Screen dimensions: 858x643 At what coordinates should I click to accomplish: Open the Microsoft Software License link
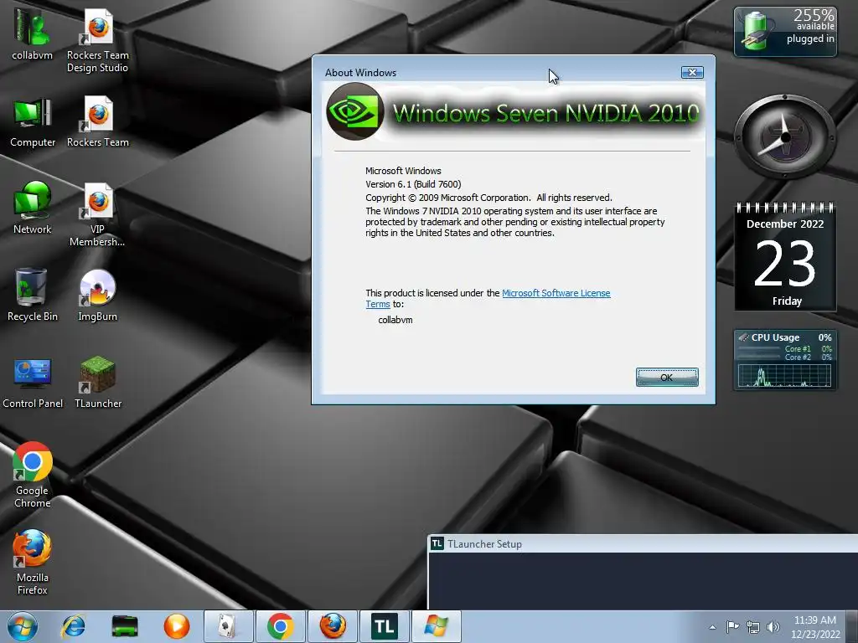tap(556, 293)
